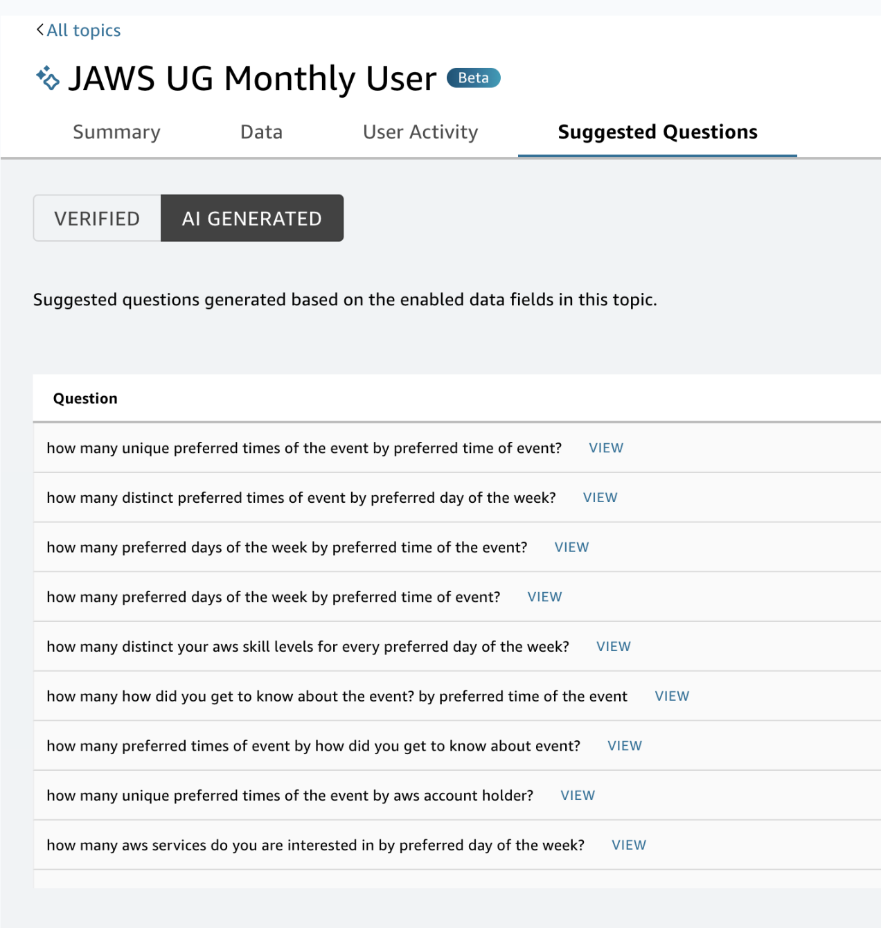Switch to the Data tab
This screenshot has height=928, width=881.
click(x=261, y=132)
